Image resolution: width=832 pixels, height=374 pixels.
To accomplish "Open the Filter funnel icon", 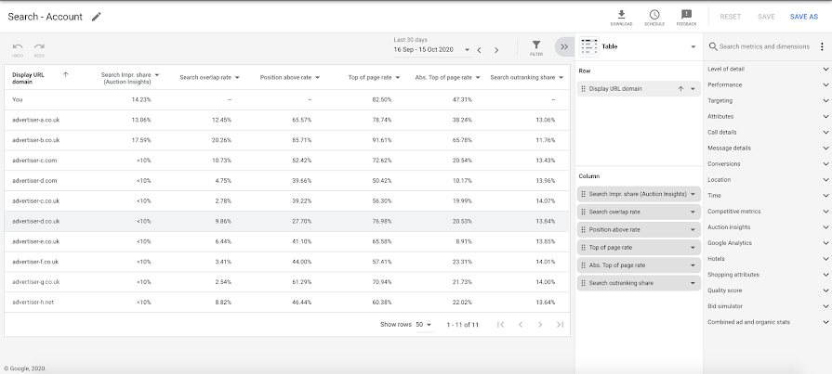I will point(536,46).
